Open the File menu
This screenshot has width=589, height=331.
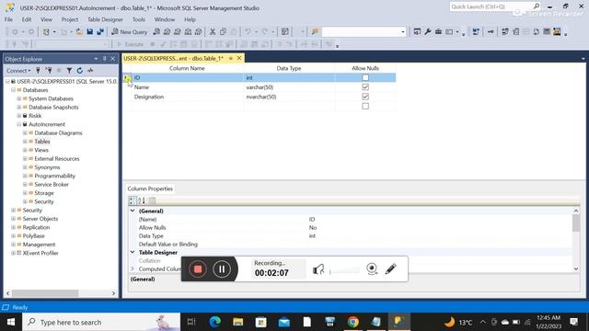coord(8,19)
